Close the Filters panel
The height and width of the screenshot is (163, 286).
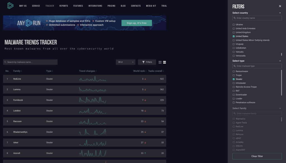coord(280,6)
